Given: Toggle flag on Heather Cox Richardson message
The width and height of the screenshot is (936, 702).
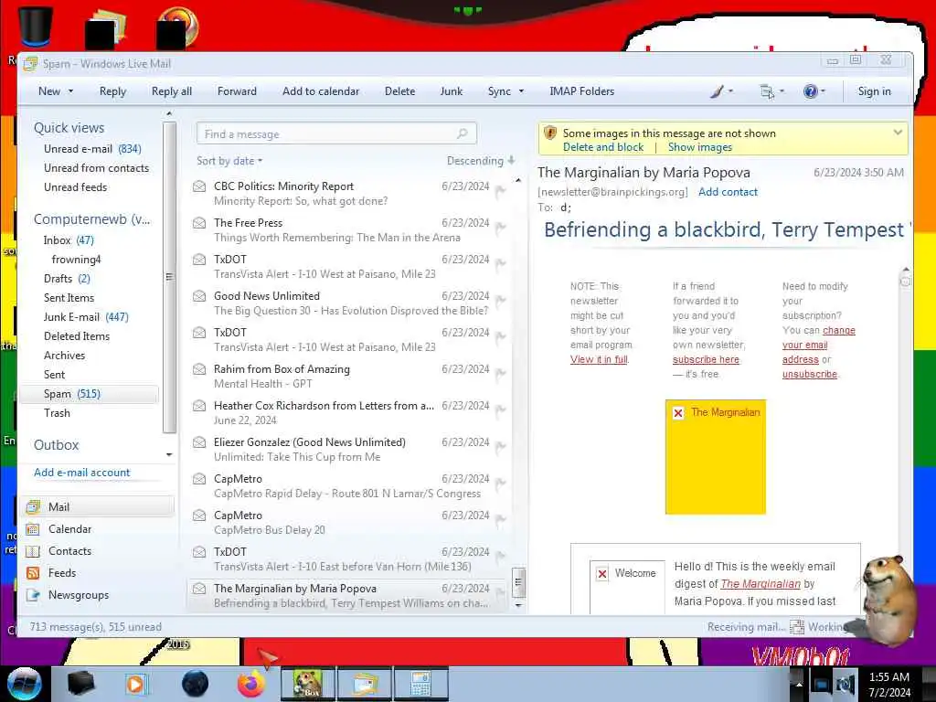Looking at the screenshot, I should pos(501,409).
